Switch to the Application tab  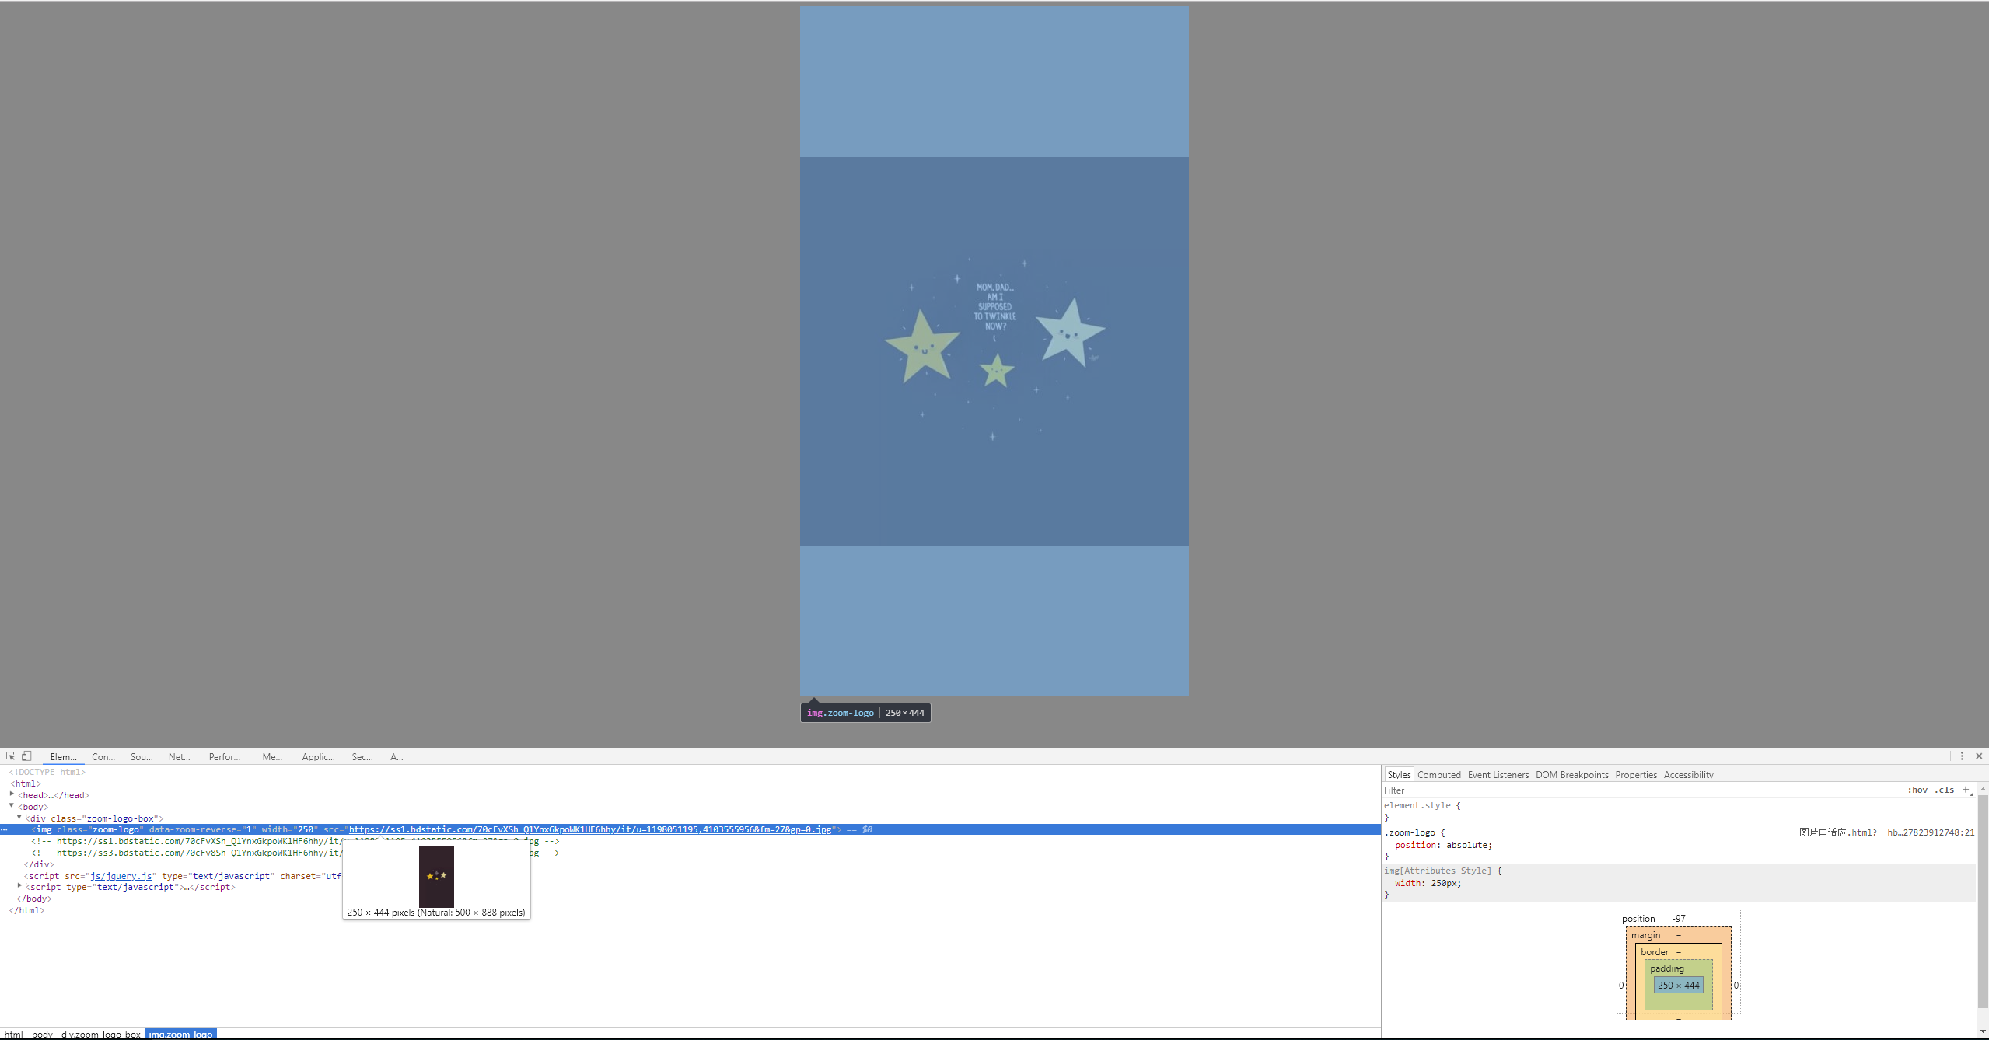click(x=318, y=756)
